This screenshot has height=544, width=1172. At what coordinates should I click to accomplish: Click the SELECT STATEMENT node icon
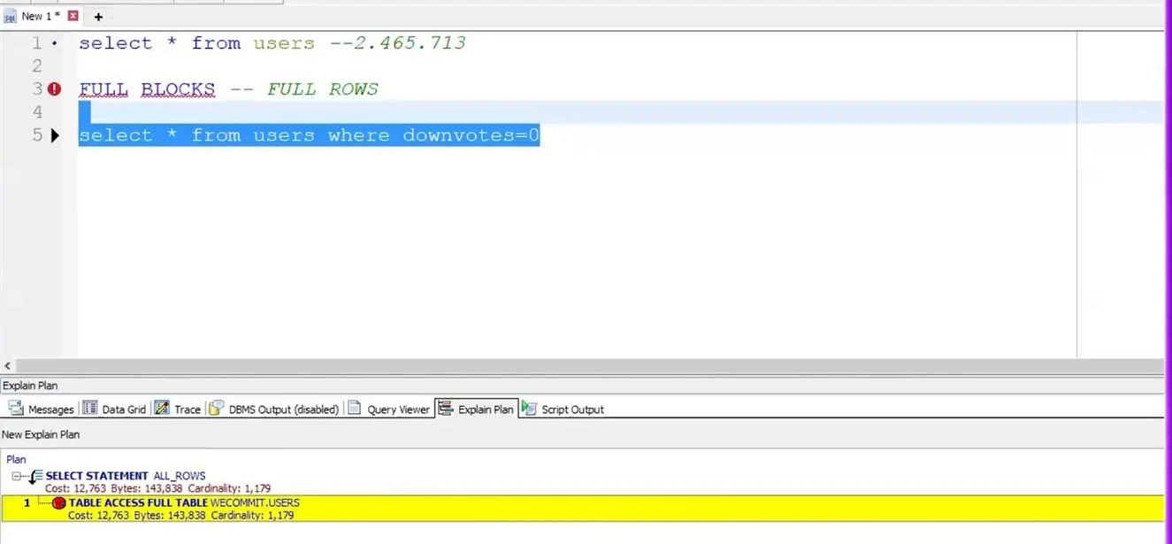[x=35, y=477]
